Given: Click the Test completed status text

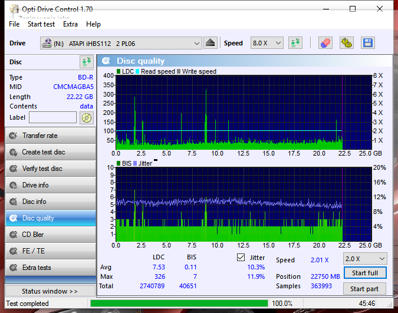Looking at the screenshot, I should (x=27, y=304).
